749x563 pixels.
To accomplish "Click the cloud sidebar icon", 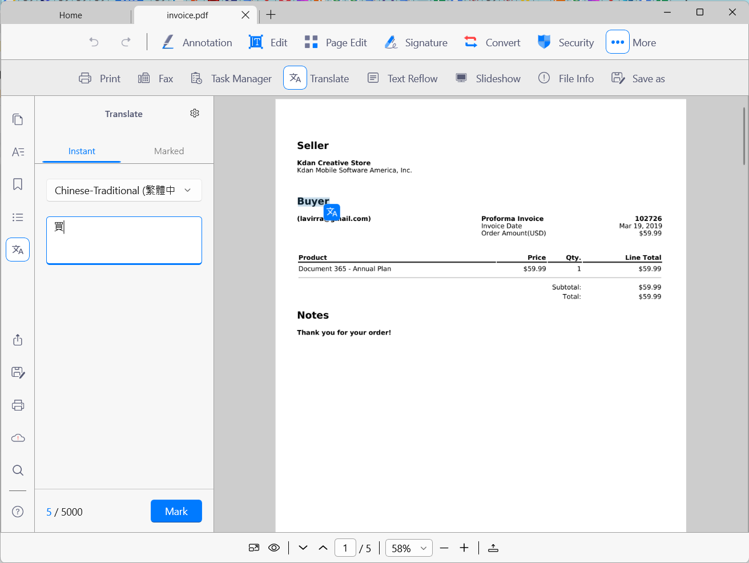I will click(x=18, y=438).
